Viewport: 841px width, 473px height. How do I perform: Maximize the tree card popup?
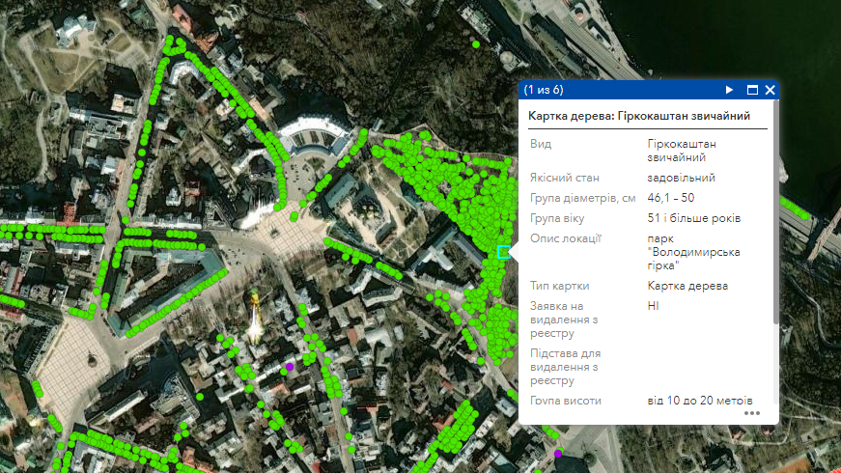[752, 90]
